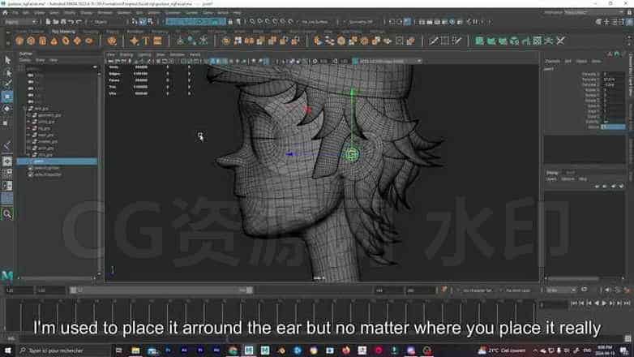Click the magnifier search icon in left toolbox
Image resolution: width=634 pixels, height=357 pixels.
click(7, 213)
